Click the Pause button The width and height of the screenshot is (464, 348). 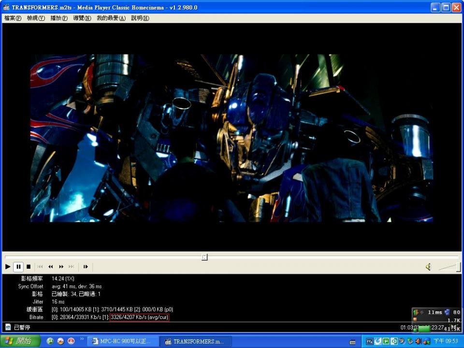tap(18, 266)
